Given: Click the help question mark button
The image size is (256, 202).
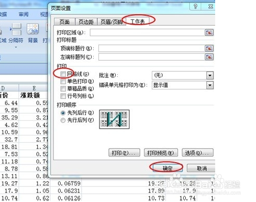Looking at the screenshot, I should click(x=195, y=6).
